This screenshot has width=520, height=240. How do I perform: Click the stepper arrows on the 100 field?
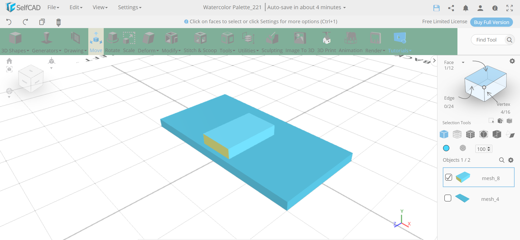click(489, 149)
